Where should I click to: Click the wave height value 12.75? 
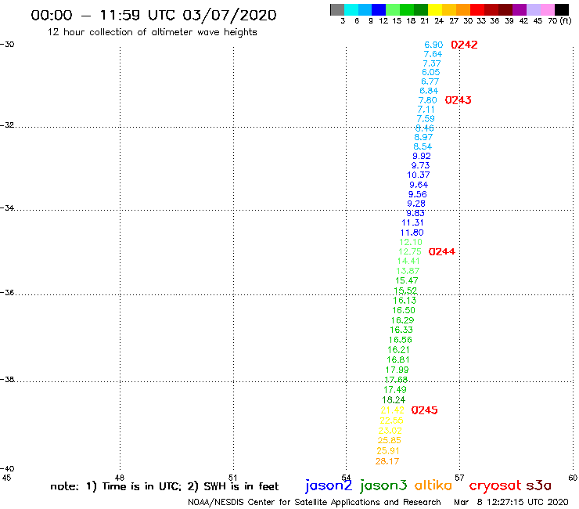pyautogui.click(x=410, y=251)
